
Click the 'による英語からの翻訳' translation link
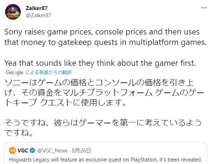(48, 72)
